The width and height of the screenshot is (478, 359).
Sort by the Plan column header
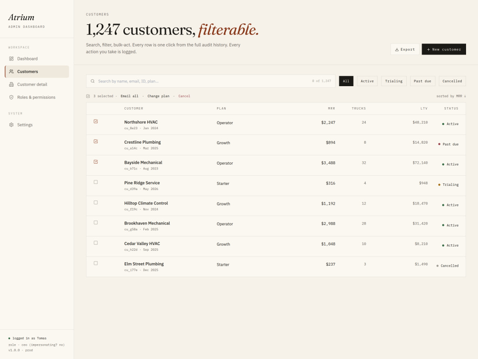point(221,108)
